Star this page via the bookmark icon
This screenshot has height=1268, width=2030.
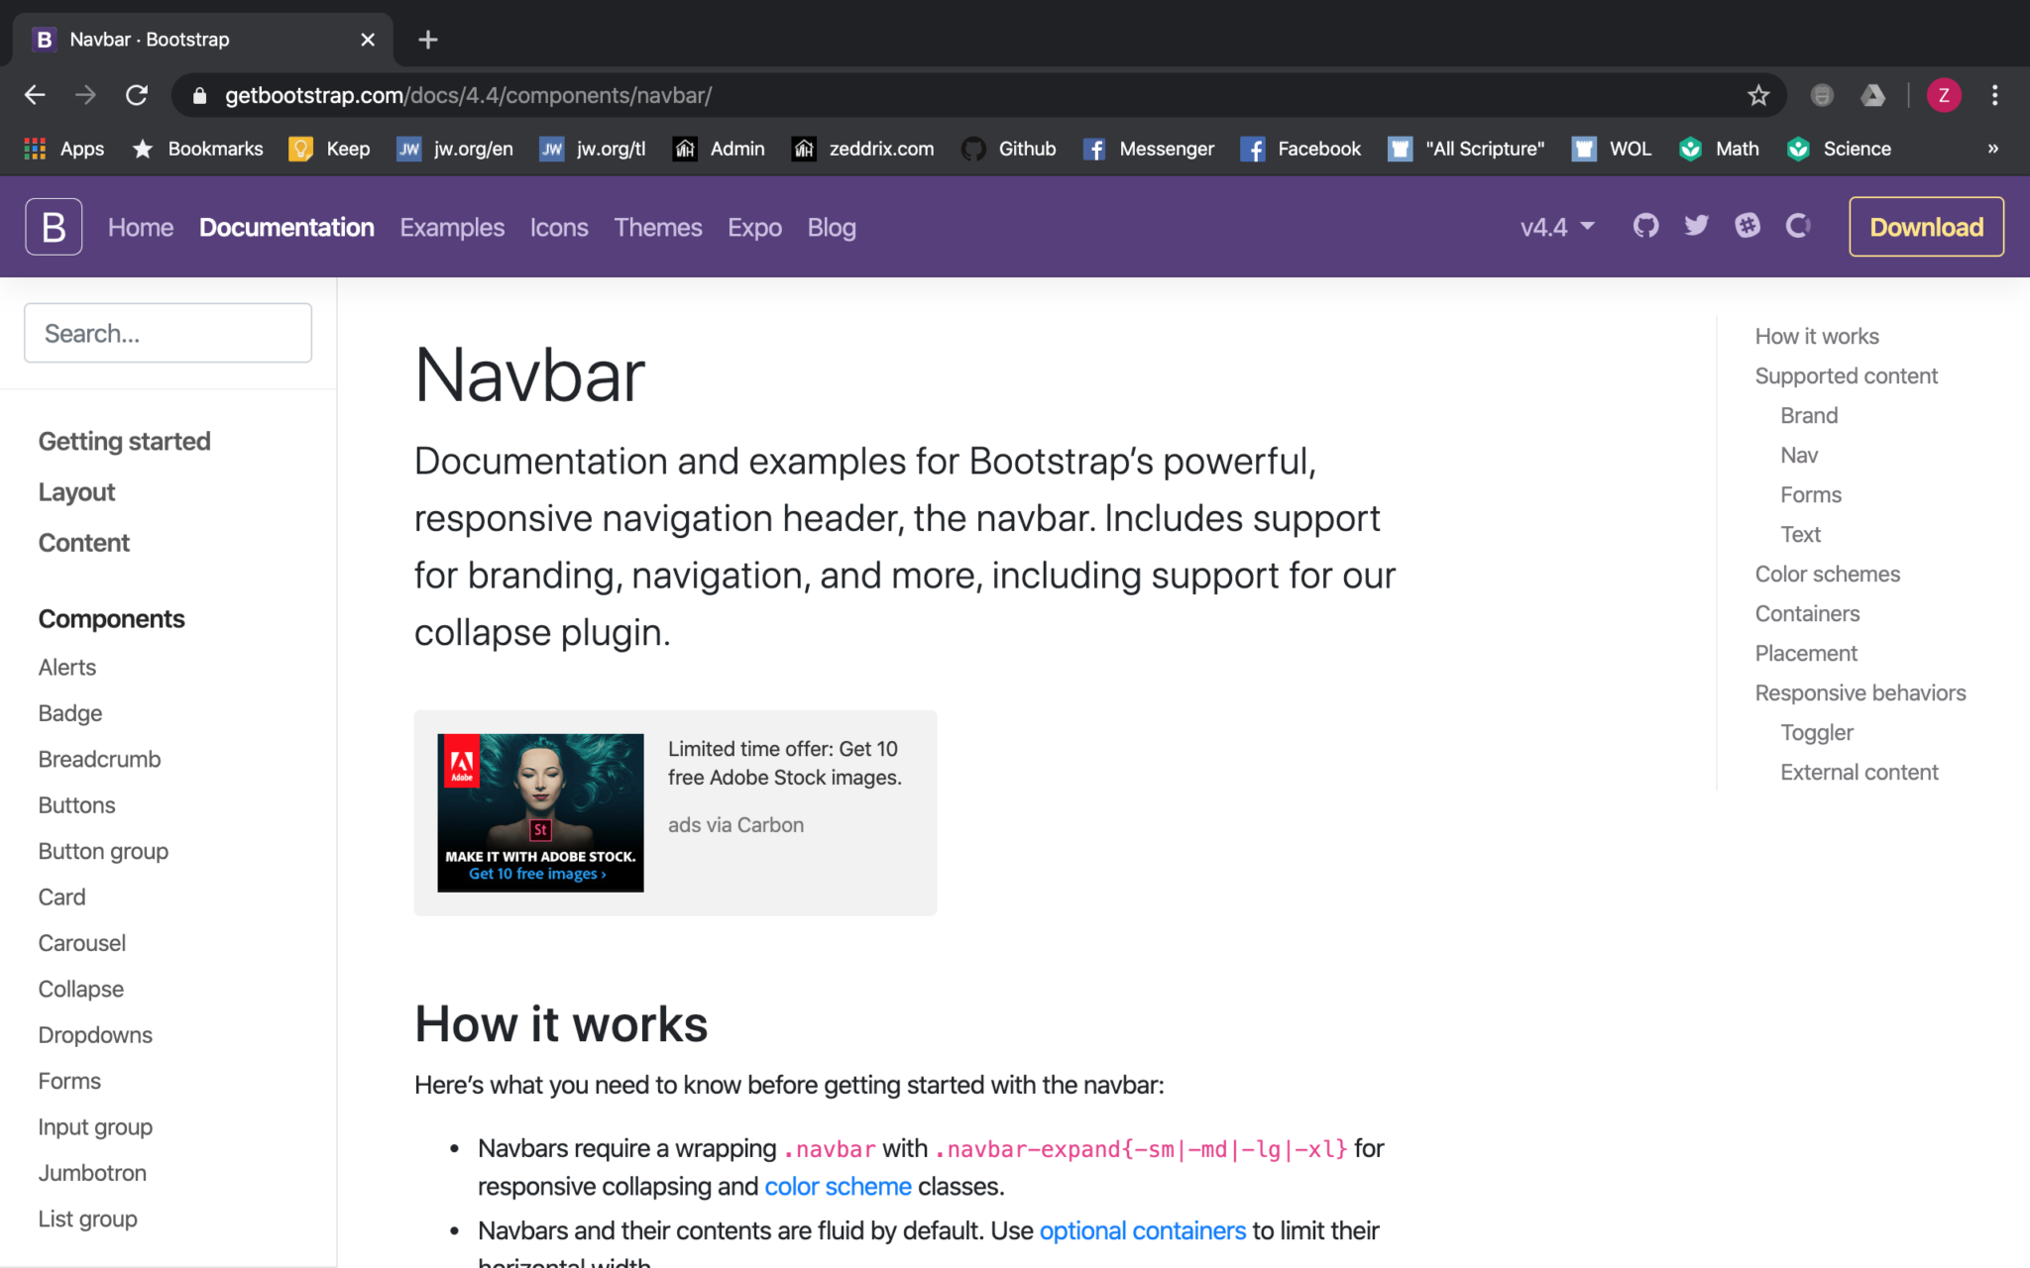click(1757, 95)
